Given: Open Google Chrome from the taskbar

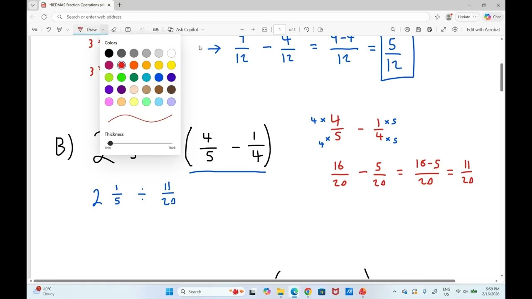Looking at the screenshot, I should click(x=308, y=292).
